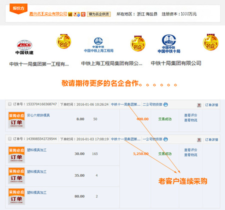
Task: Click 查看物流 on the 400.00 order
Action: 190,120
